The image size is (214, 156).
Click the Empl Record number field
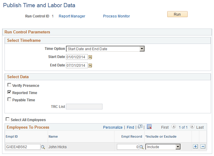tap(128, 147)
